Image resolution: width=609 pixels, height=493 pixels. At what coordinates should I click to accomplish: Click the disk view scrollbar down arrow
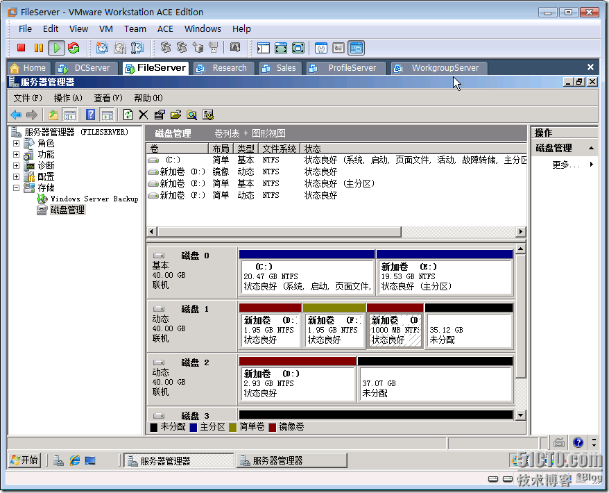(x=520, y=415)
